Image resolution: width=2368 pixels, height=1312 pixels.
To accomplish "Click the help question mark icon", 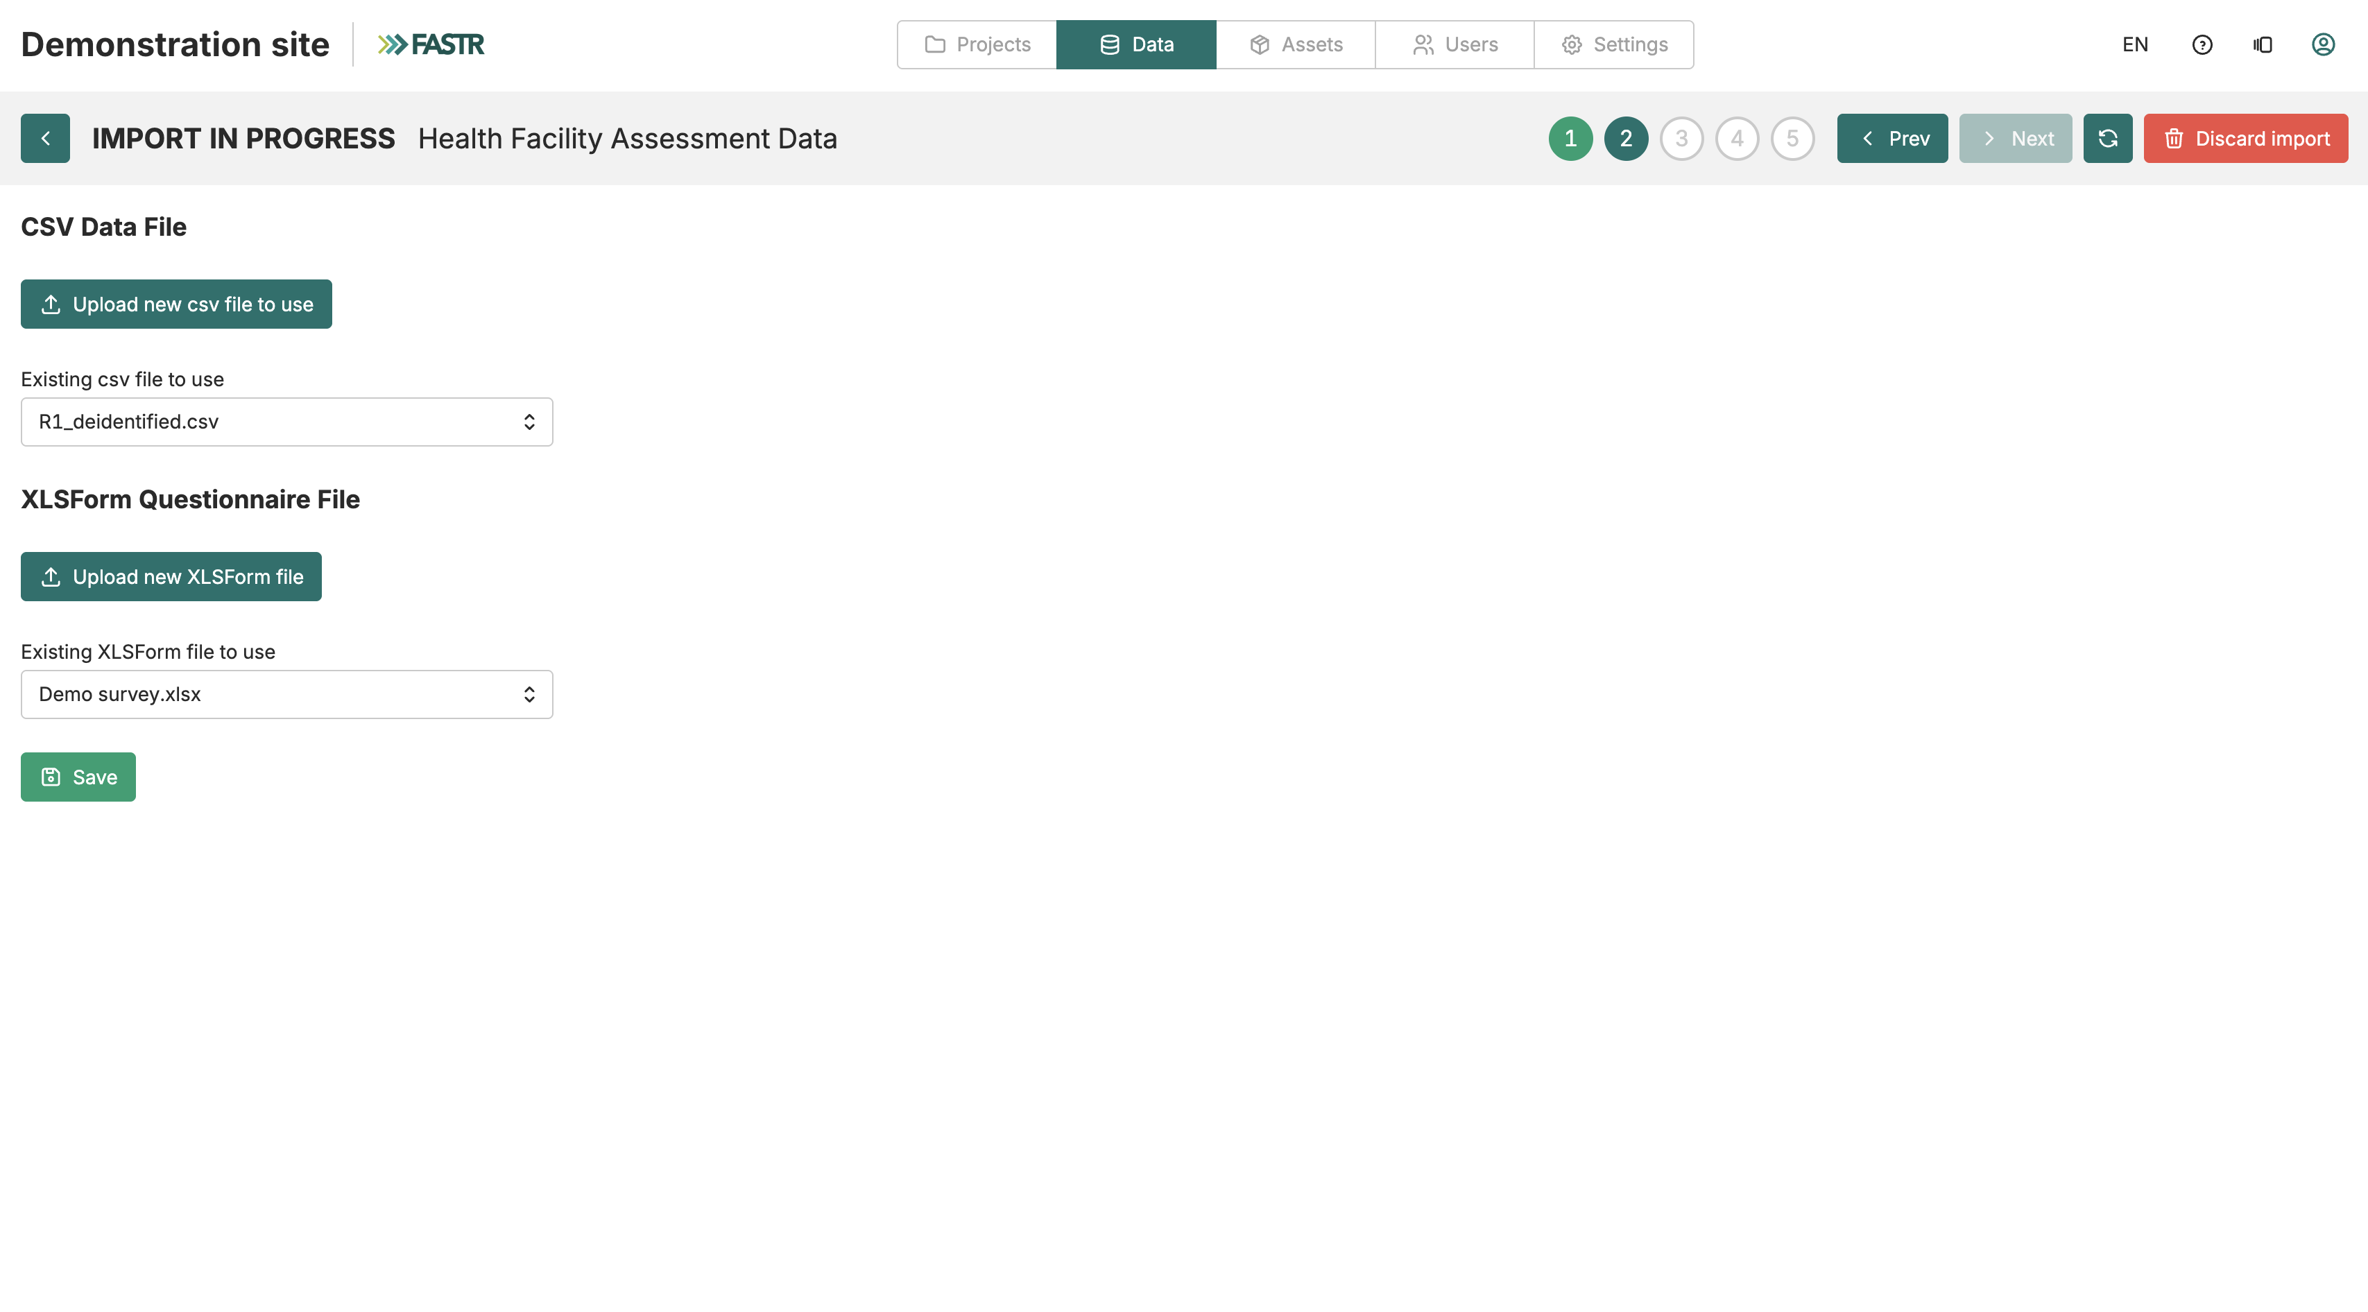I will pos(2202,44).
